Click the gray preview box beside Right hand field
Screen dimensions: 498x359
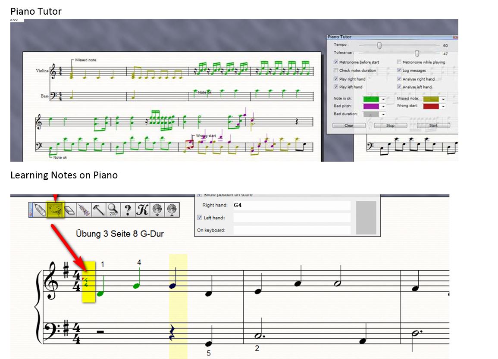click(x=366, y=218)
